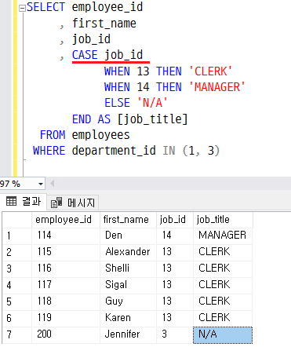Select result row number 6
This screenshot has width=291, height=347.
[17, 318]
